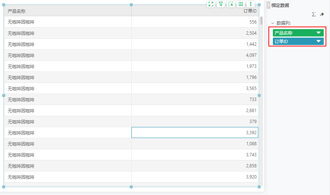The height and width of the screenshot is (195, 330).
Task: Click the list rows icon in toolbar
Action: [x=241, y=4]
